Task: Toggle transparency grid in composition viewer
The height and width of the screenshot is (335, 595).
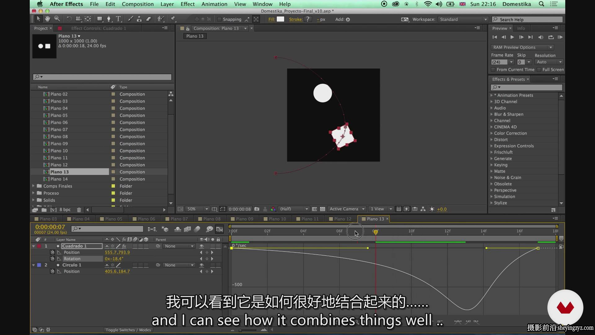Action: 323,209
